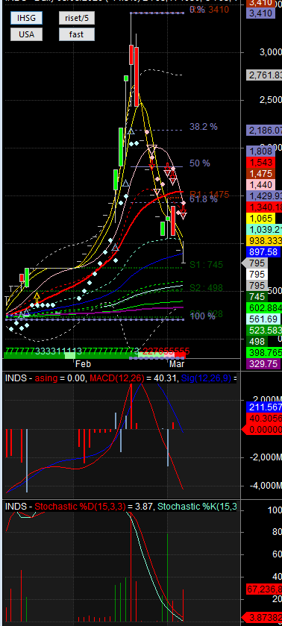Click the red 1,340.18 label
The width and height of the screenshot is (282, 626).
tap(264, 207)
